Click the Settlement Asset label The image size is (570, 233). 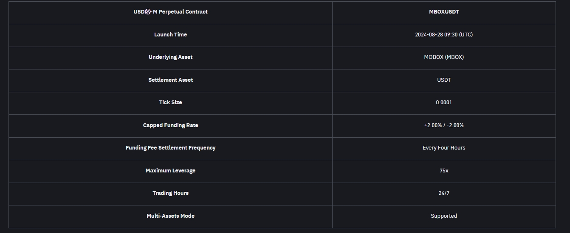pos(170,80)
